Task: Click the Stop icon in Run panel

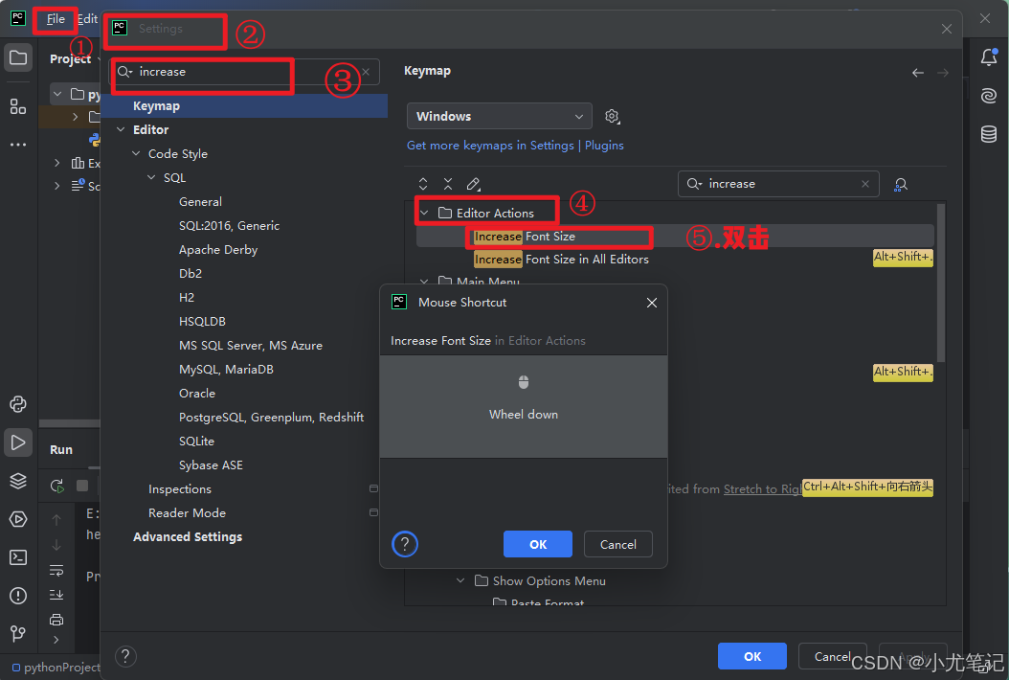Action: point(81,486)
